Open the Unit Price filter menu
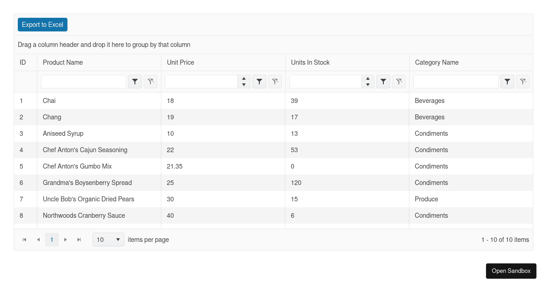The width and height of the screenshot is (547, 287). 259,82
